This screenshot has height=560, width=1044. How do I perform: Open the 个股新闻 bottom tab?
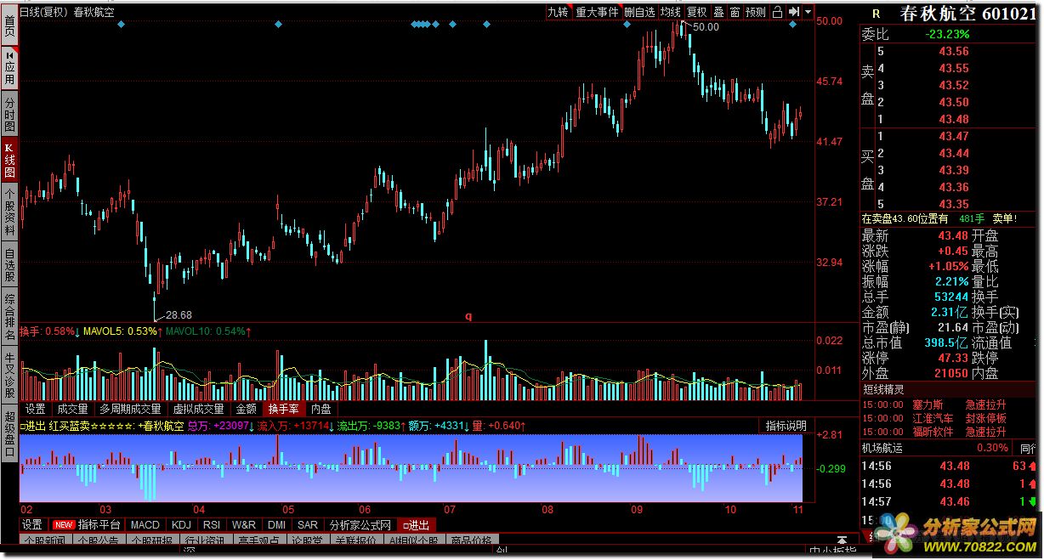click(x=45, y=540)
